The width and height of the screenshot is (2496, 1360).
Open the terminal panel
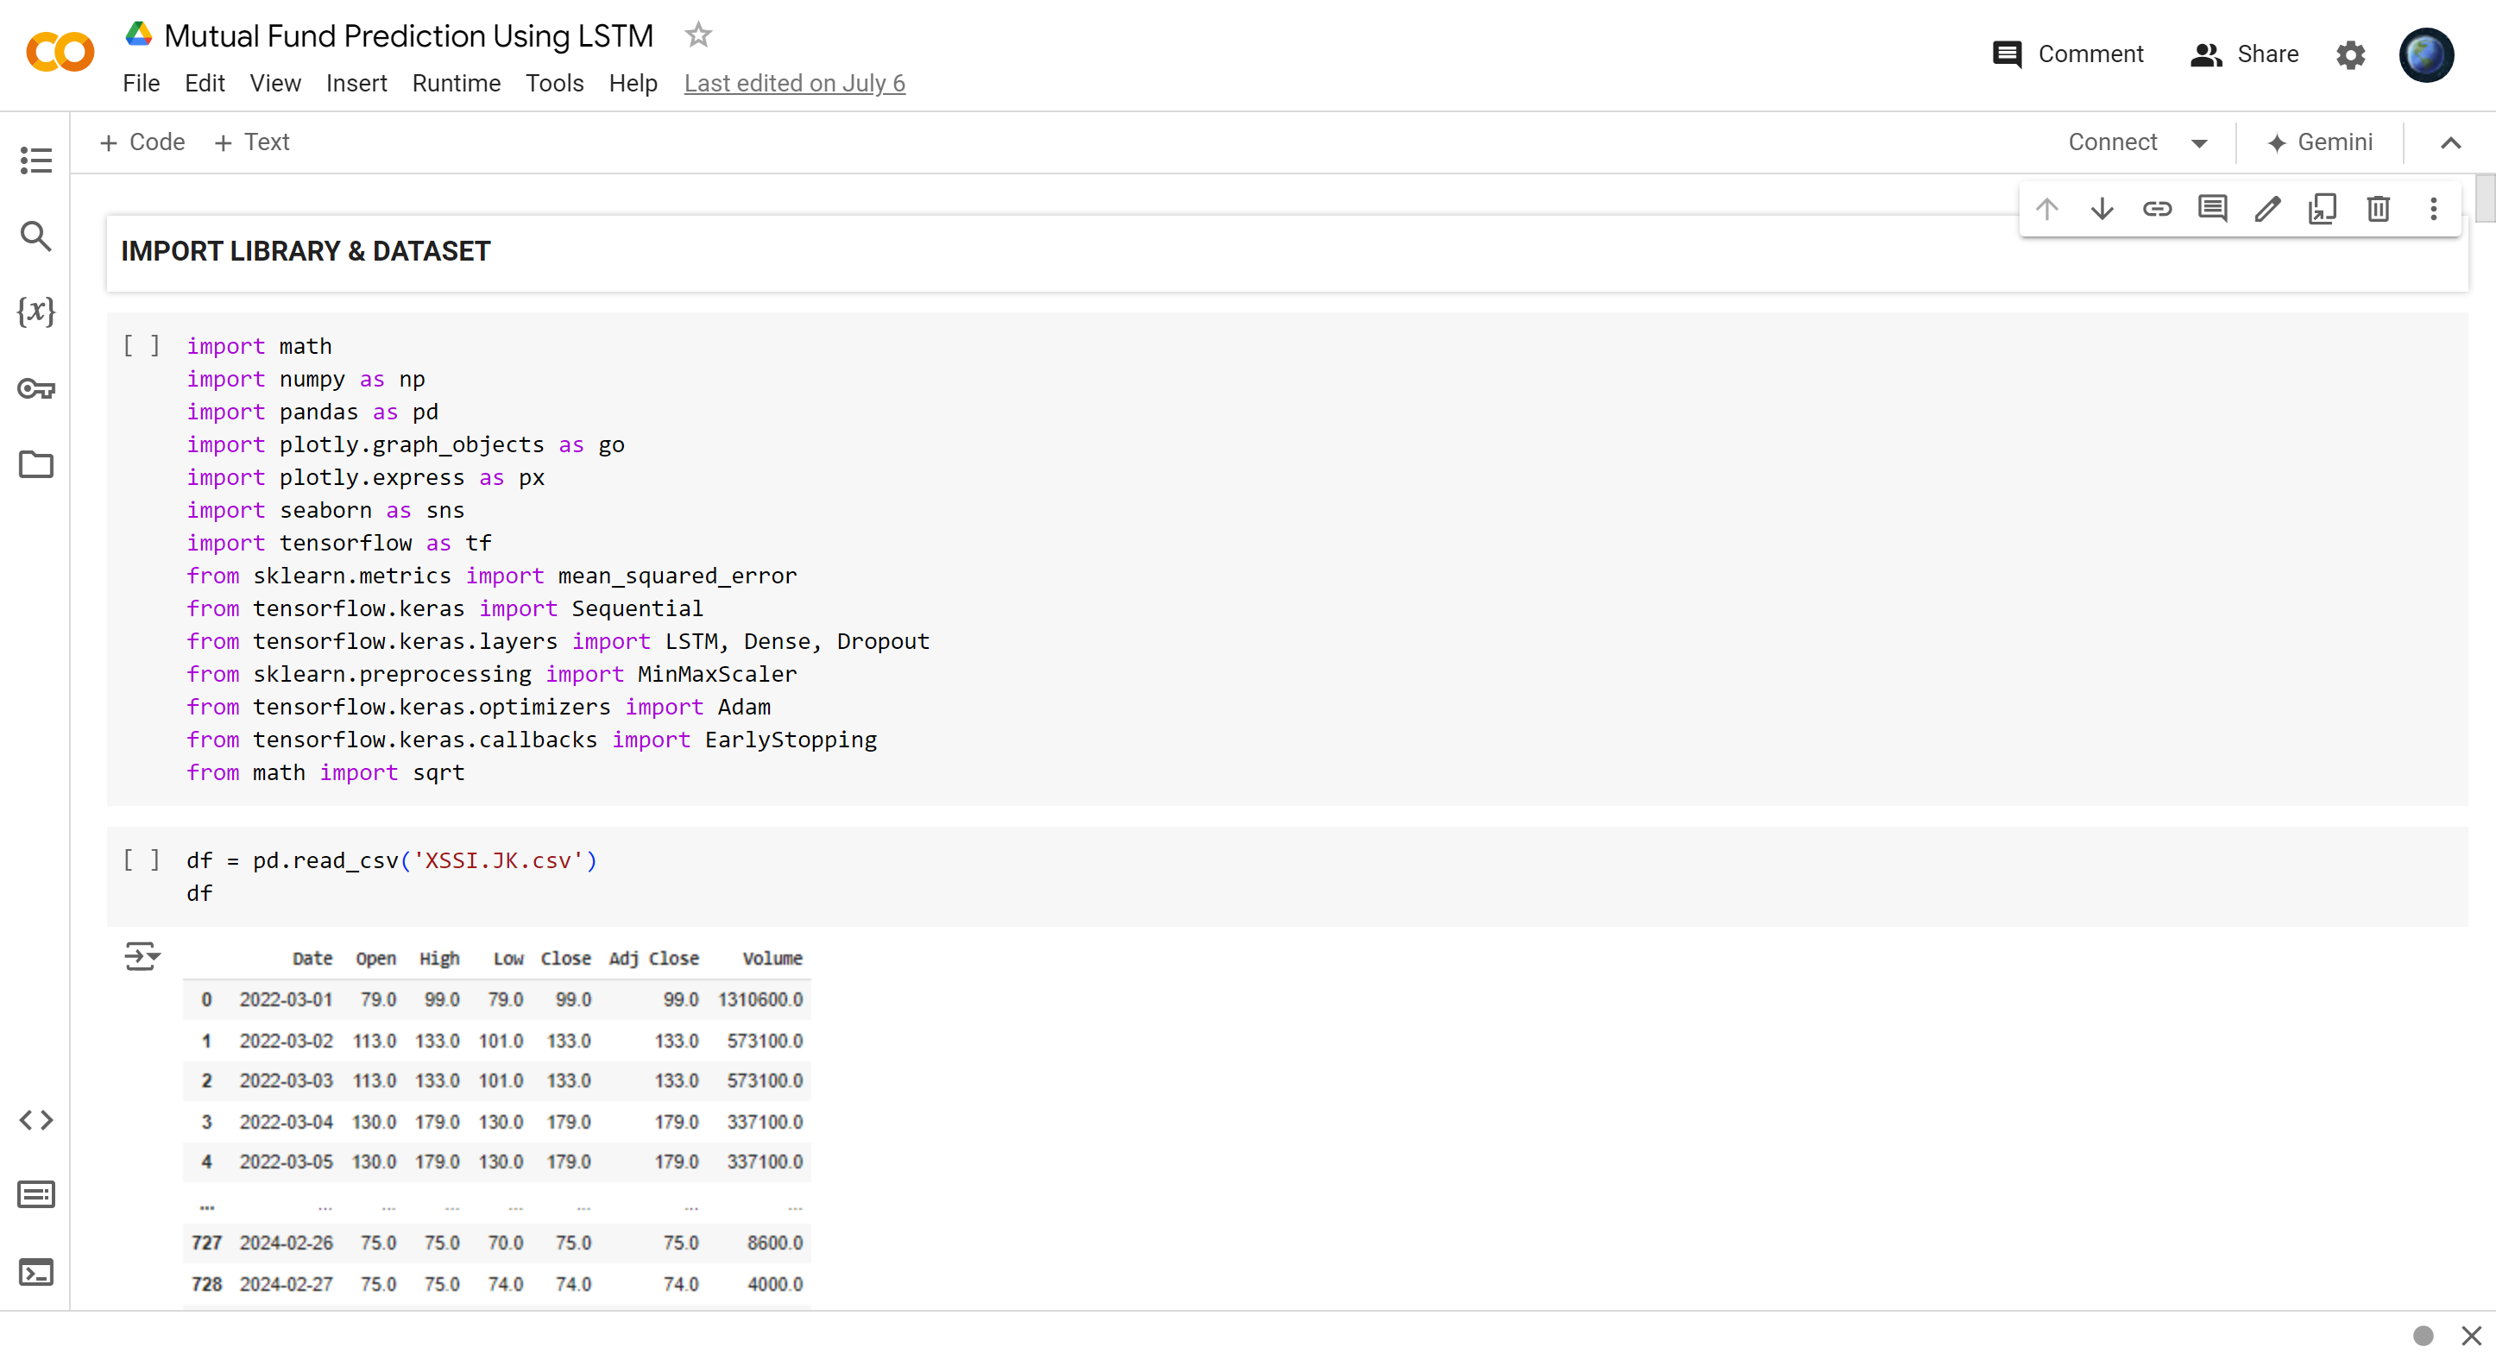pos(36,1272)
